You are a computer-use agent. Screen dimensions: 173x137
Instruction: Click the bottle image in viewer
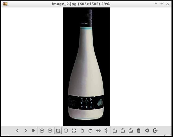point(86,67)
